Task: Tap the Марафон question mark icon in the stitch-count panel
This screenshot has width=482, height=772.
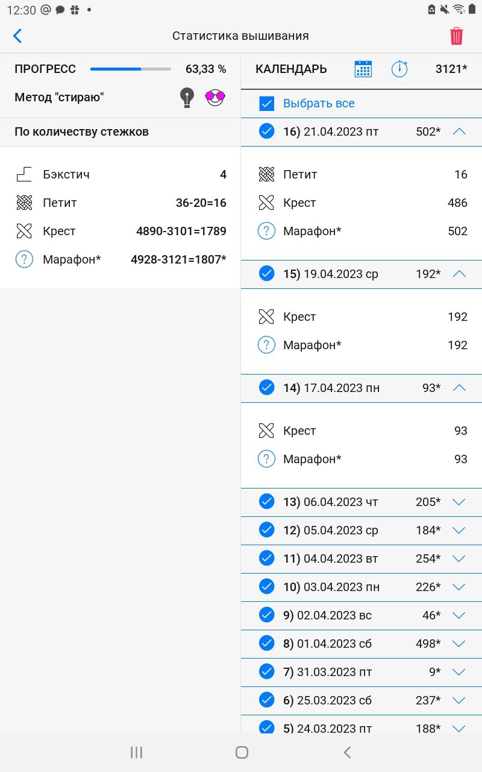Action: pyautogui.click(x=24, y=259)
